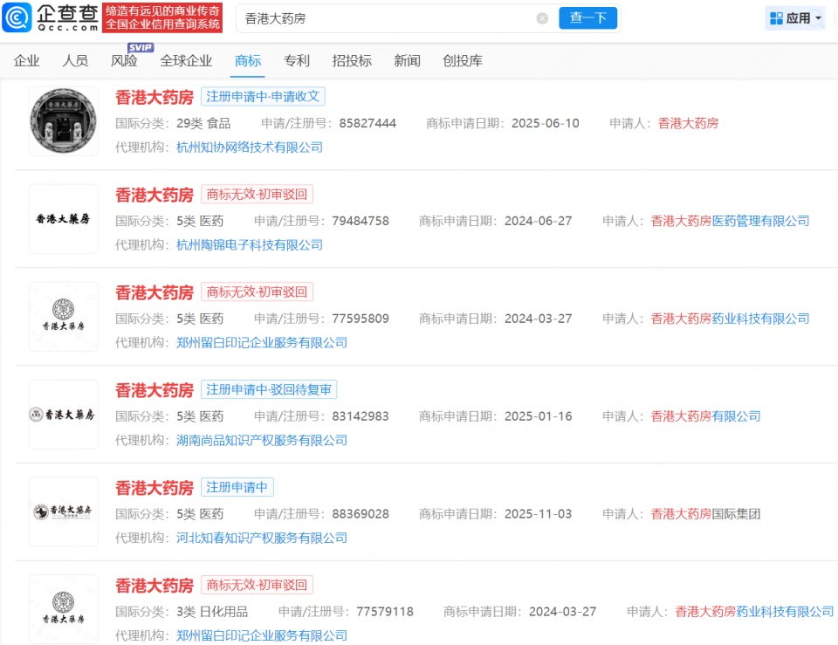Image resolution: width=838 pixels, height=645 pixels.
Task: Click the first trademark logo thumbnail
Action: pyautogui.click(x=63, y=120)
